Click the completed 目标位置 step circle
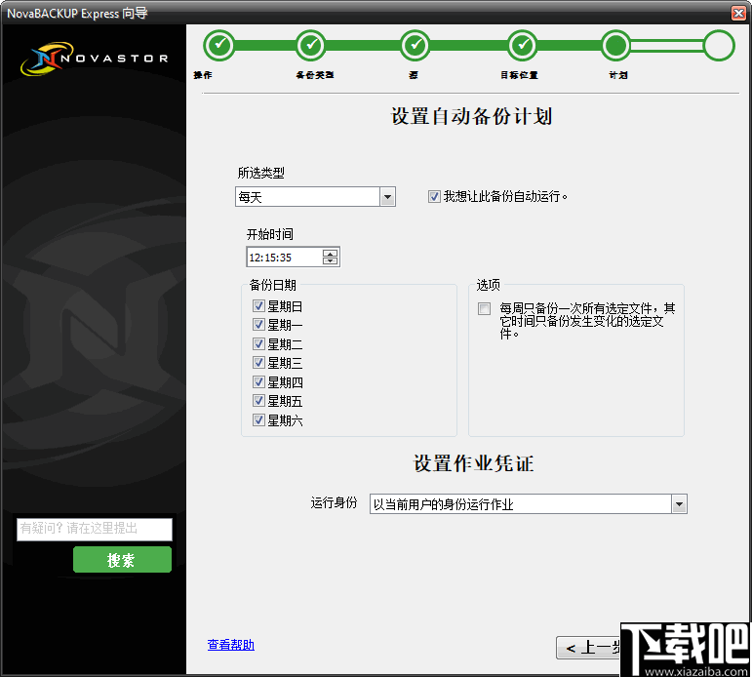 (x=522, y=45)
